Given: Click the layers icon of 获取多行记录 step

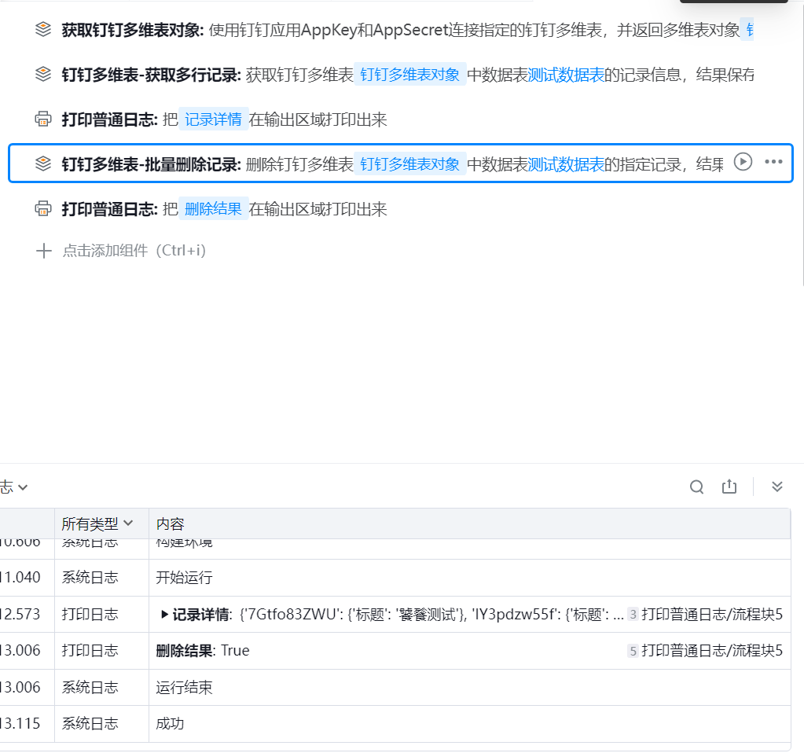Looking at the screenshot, I should coord(43,75).
